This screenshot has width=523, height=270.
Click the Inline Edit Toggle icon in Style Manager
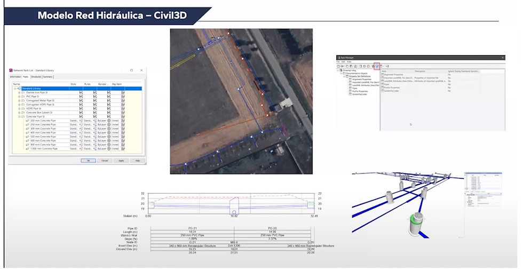pyautogui.click(x=387, y=66)
